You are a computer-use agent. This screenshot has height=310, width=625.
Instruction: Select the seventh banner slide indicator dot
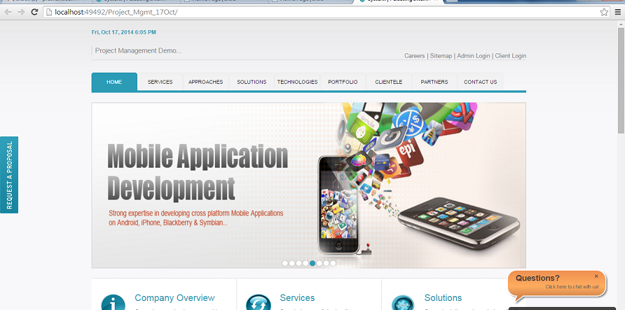pos(326,263)
